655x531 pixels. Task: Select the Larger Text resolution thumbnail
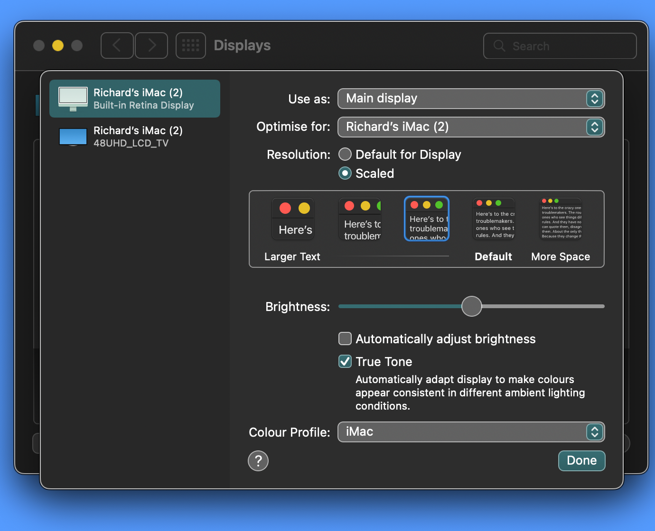click(x=293, y=219)
